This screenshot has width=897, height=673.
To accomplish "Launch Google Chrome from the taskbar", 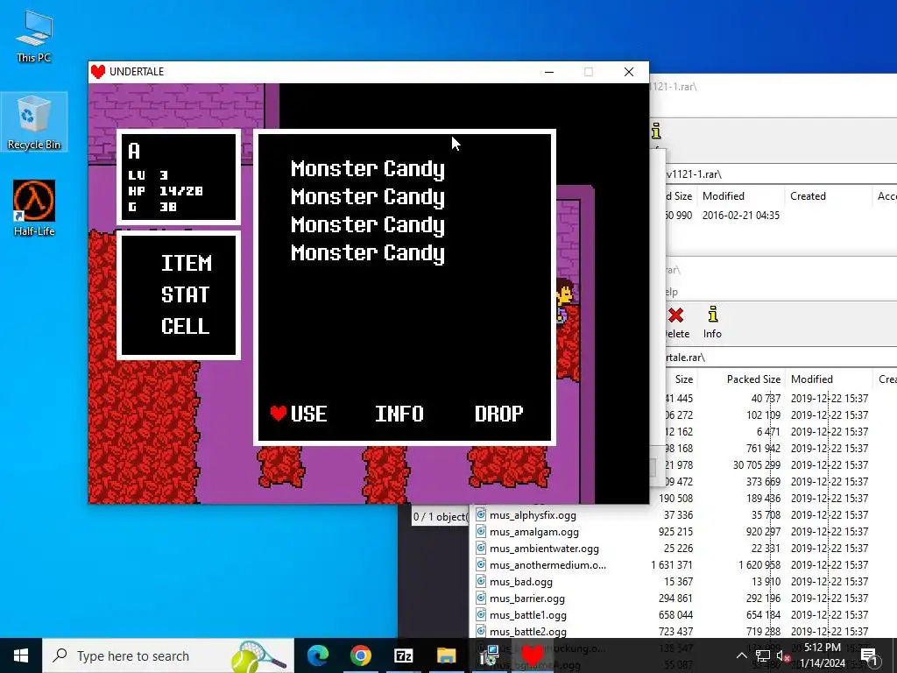I will point(360,655).
